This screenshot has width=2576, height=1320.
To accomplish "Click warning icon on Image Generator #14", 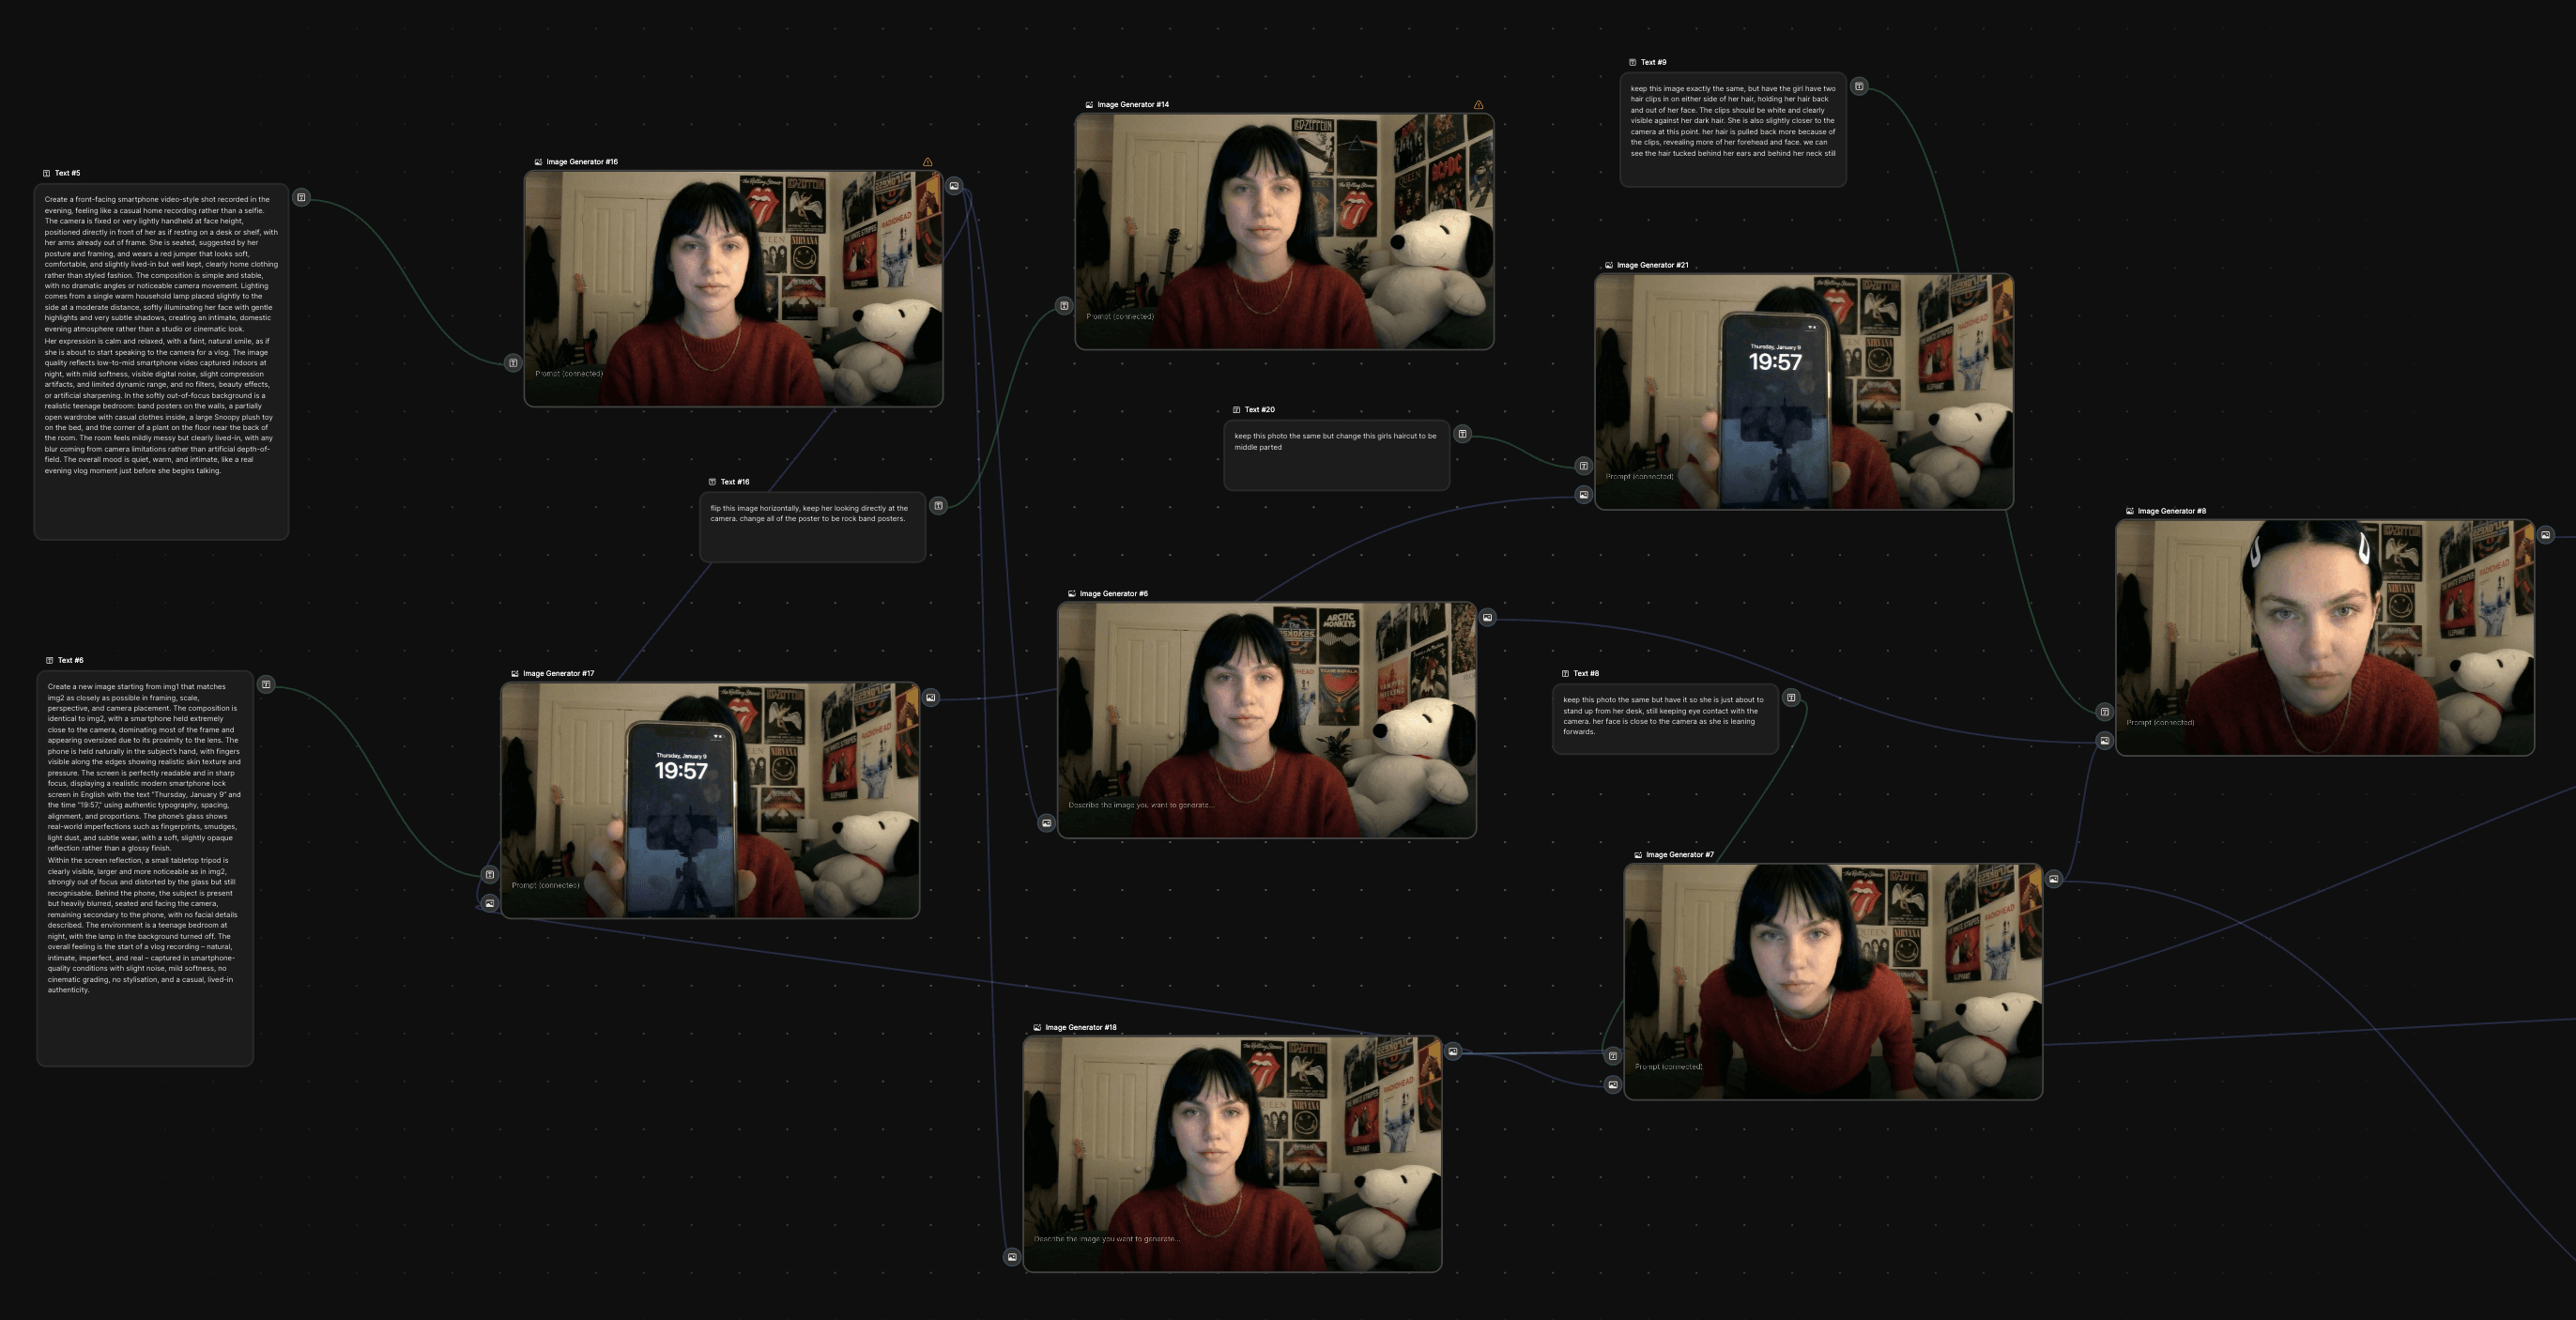I will point(1478,105).
